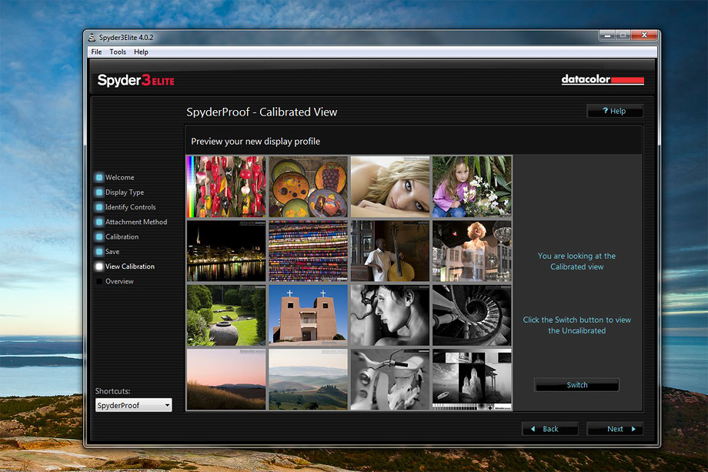Open the night city lights thumbnail
This screenshot has height=472, width=708.
pos(226,251)
